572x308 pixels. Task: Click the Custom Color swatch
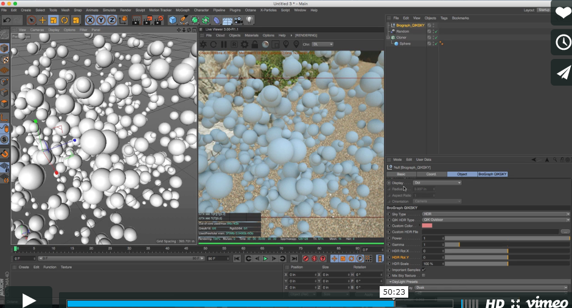click(x=427, y=226)
